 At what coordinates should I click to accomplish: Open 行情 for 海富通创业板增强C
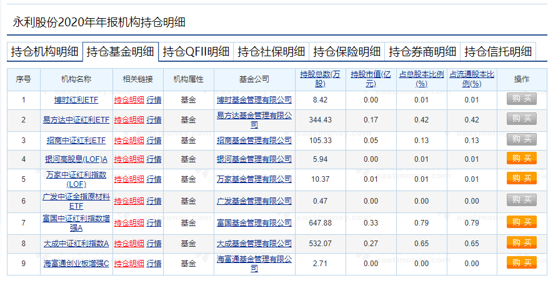tap(154, 264)
